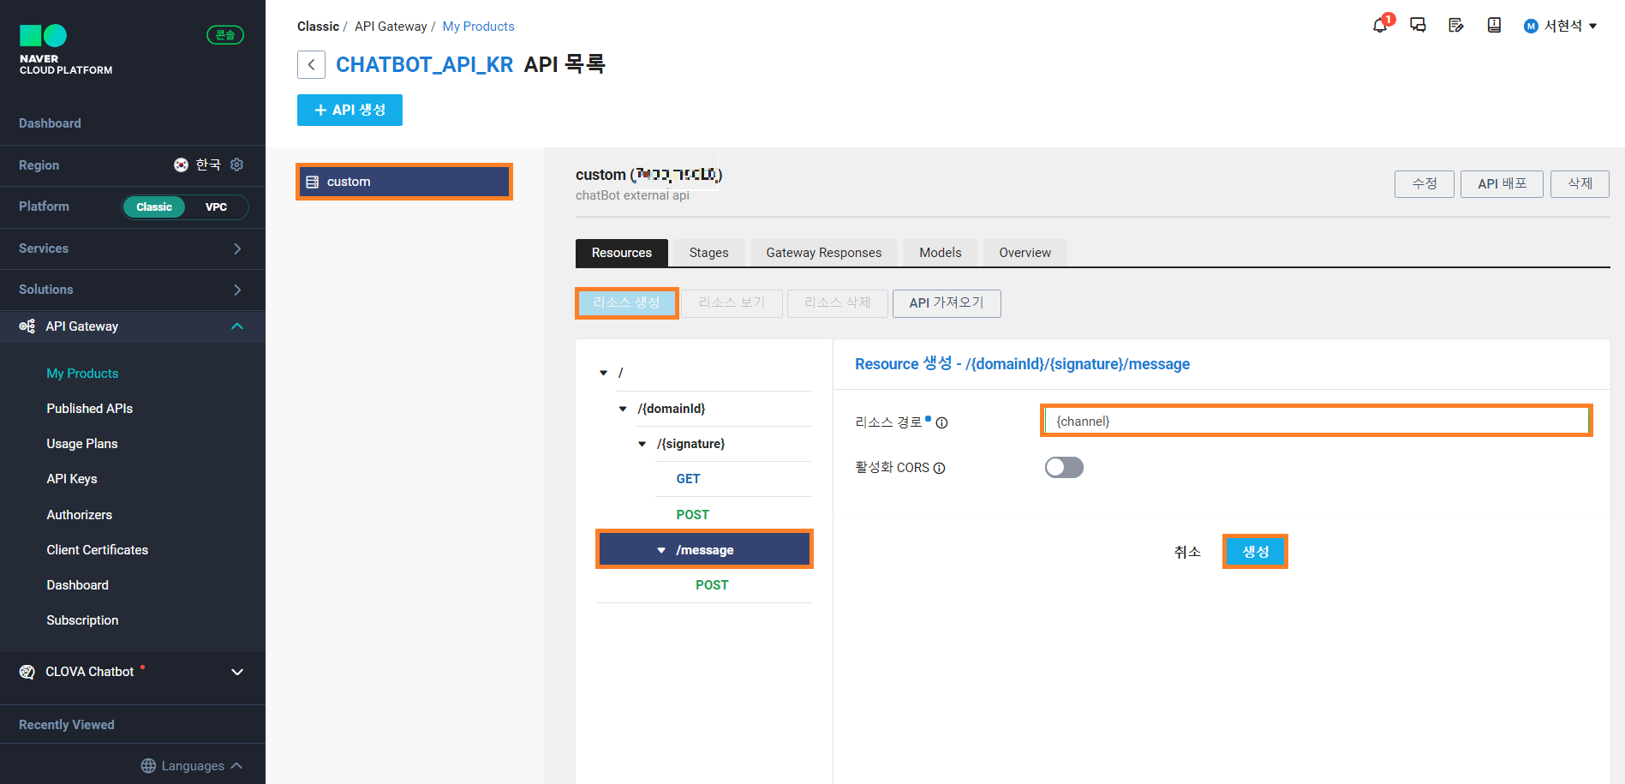Select the GET method under /{signature}
The image size is (1625, 784).
pyautogui.click(x=688, y=479)
